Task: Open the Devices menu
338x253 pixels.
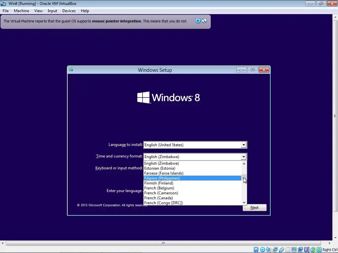Action: pos(69,11)
